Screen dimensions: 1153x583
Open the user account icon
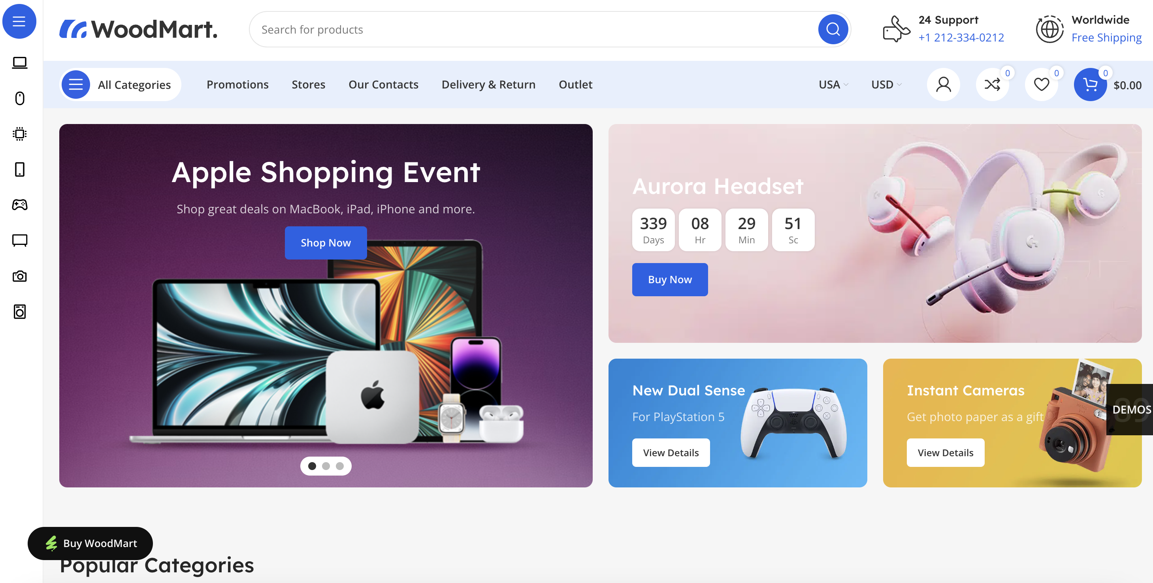point(943,84)
